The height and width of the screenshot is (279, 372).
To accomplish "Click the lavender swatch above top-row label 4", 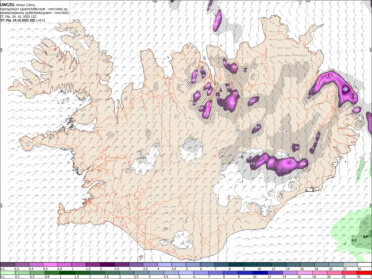I will (x=164, y=264).
